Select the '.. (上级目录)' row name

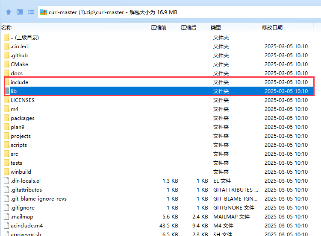click(x=25, y=38)
